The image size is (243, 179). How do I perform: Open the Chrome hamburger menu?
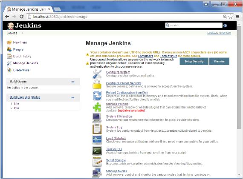[237, 17]
